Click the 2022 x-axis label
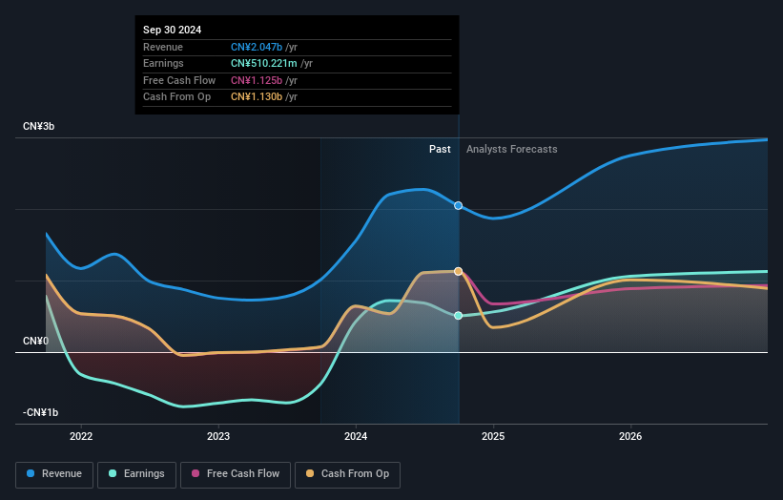 [x=81, y=436]
